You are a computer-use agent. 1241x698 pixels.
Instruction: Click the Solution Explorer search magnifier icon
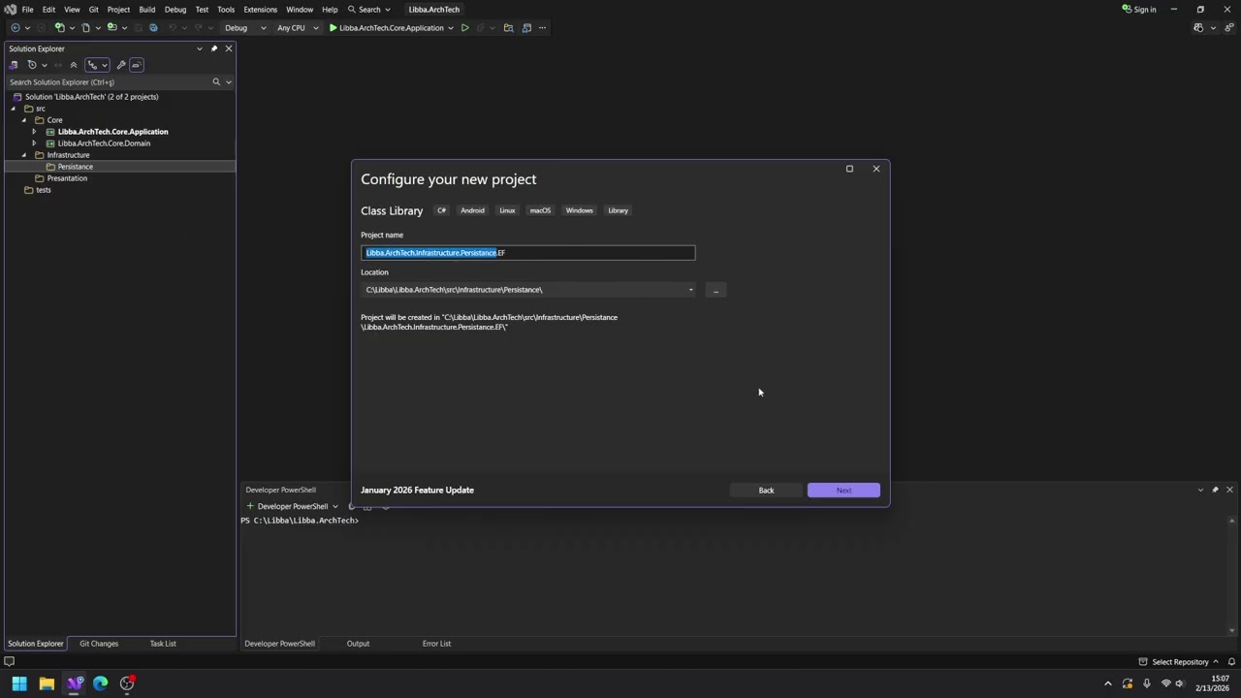click(216, 81)
